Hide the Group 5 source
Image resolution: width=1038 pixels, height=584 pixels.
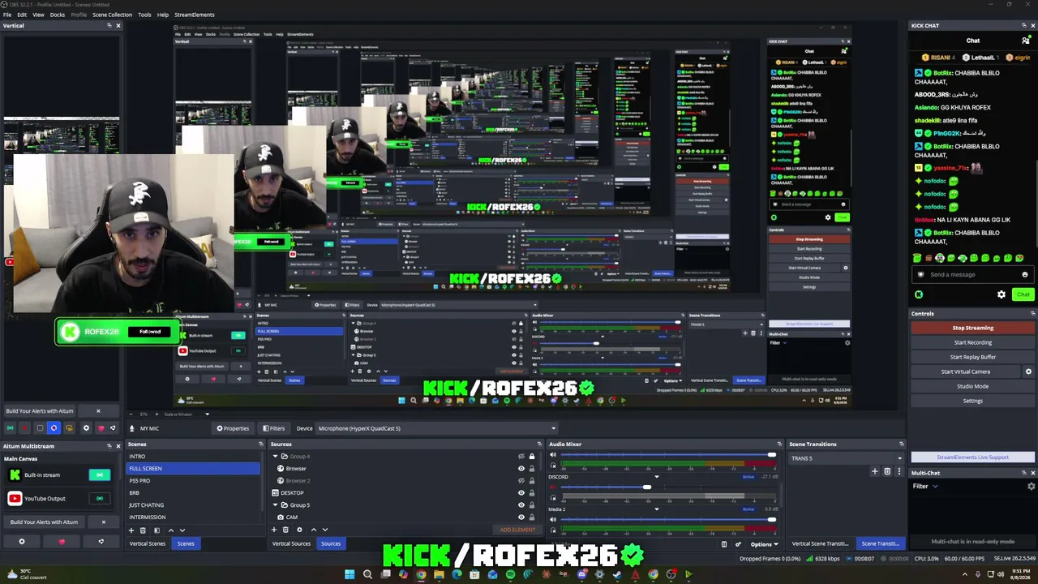(521, 505)
